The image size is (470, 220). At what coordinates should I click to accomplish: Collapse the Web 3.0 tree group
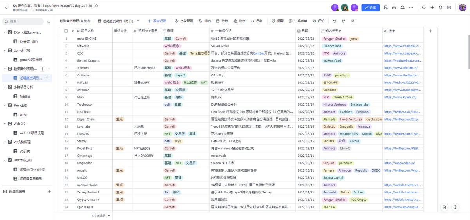(x=4, y=124)
